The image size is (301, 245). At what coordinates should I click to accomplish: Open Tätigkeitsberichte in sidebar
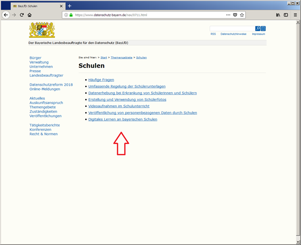pyautogui.click(x=44, y=125)
